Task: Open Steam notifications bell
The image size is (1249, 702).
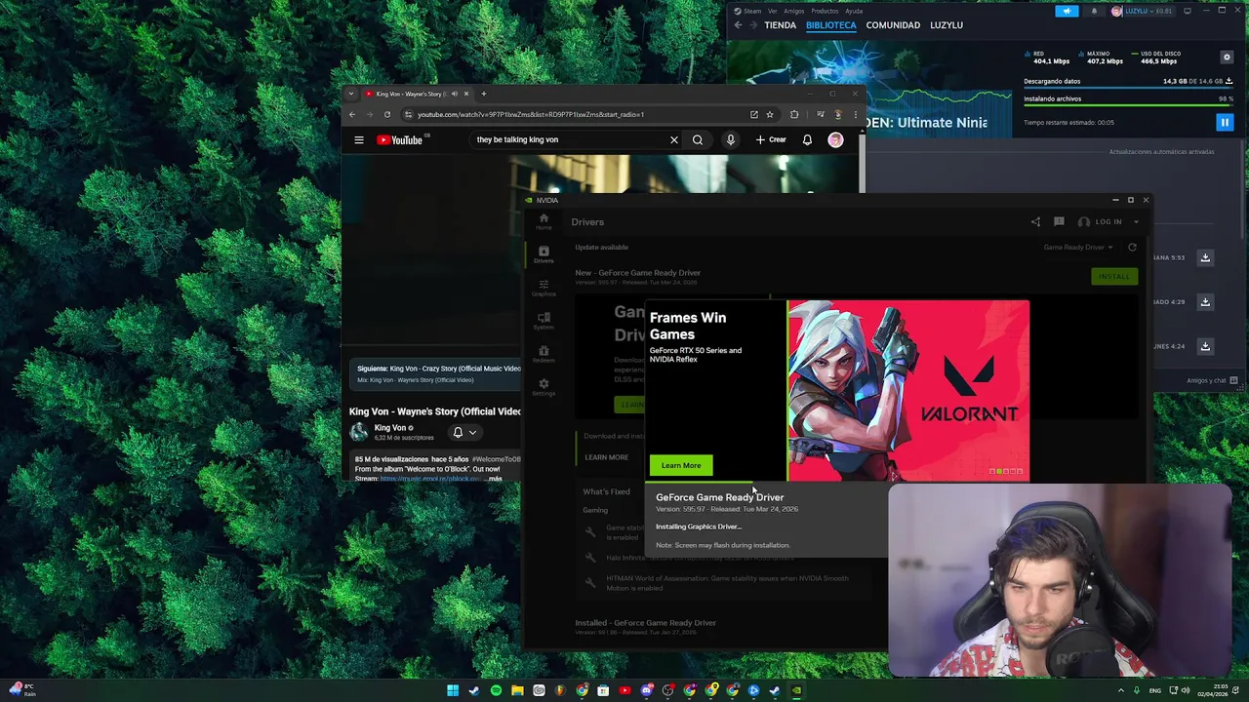Action: click(1094, 11)
